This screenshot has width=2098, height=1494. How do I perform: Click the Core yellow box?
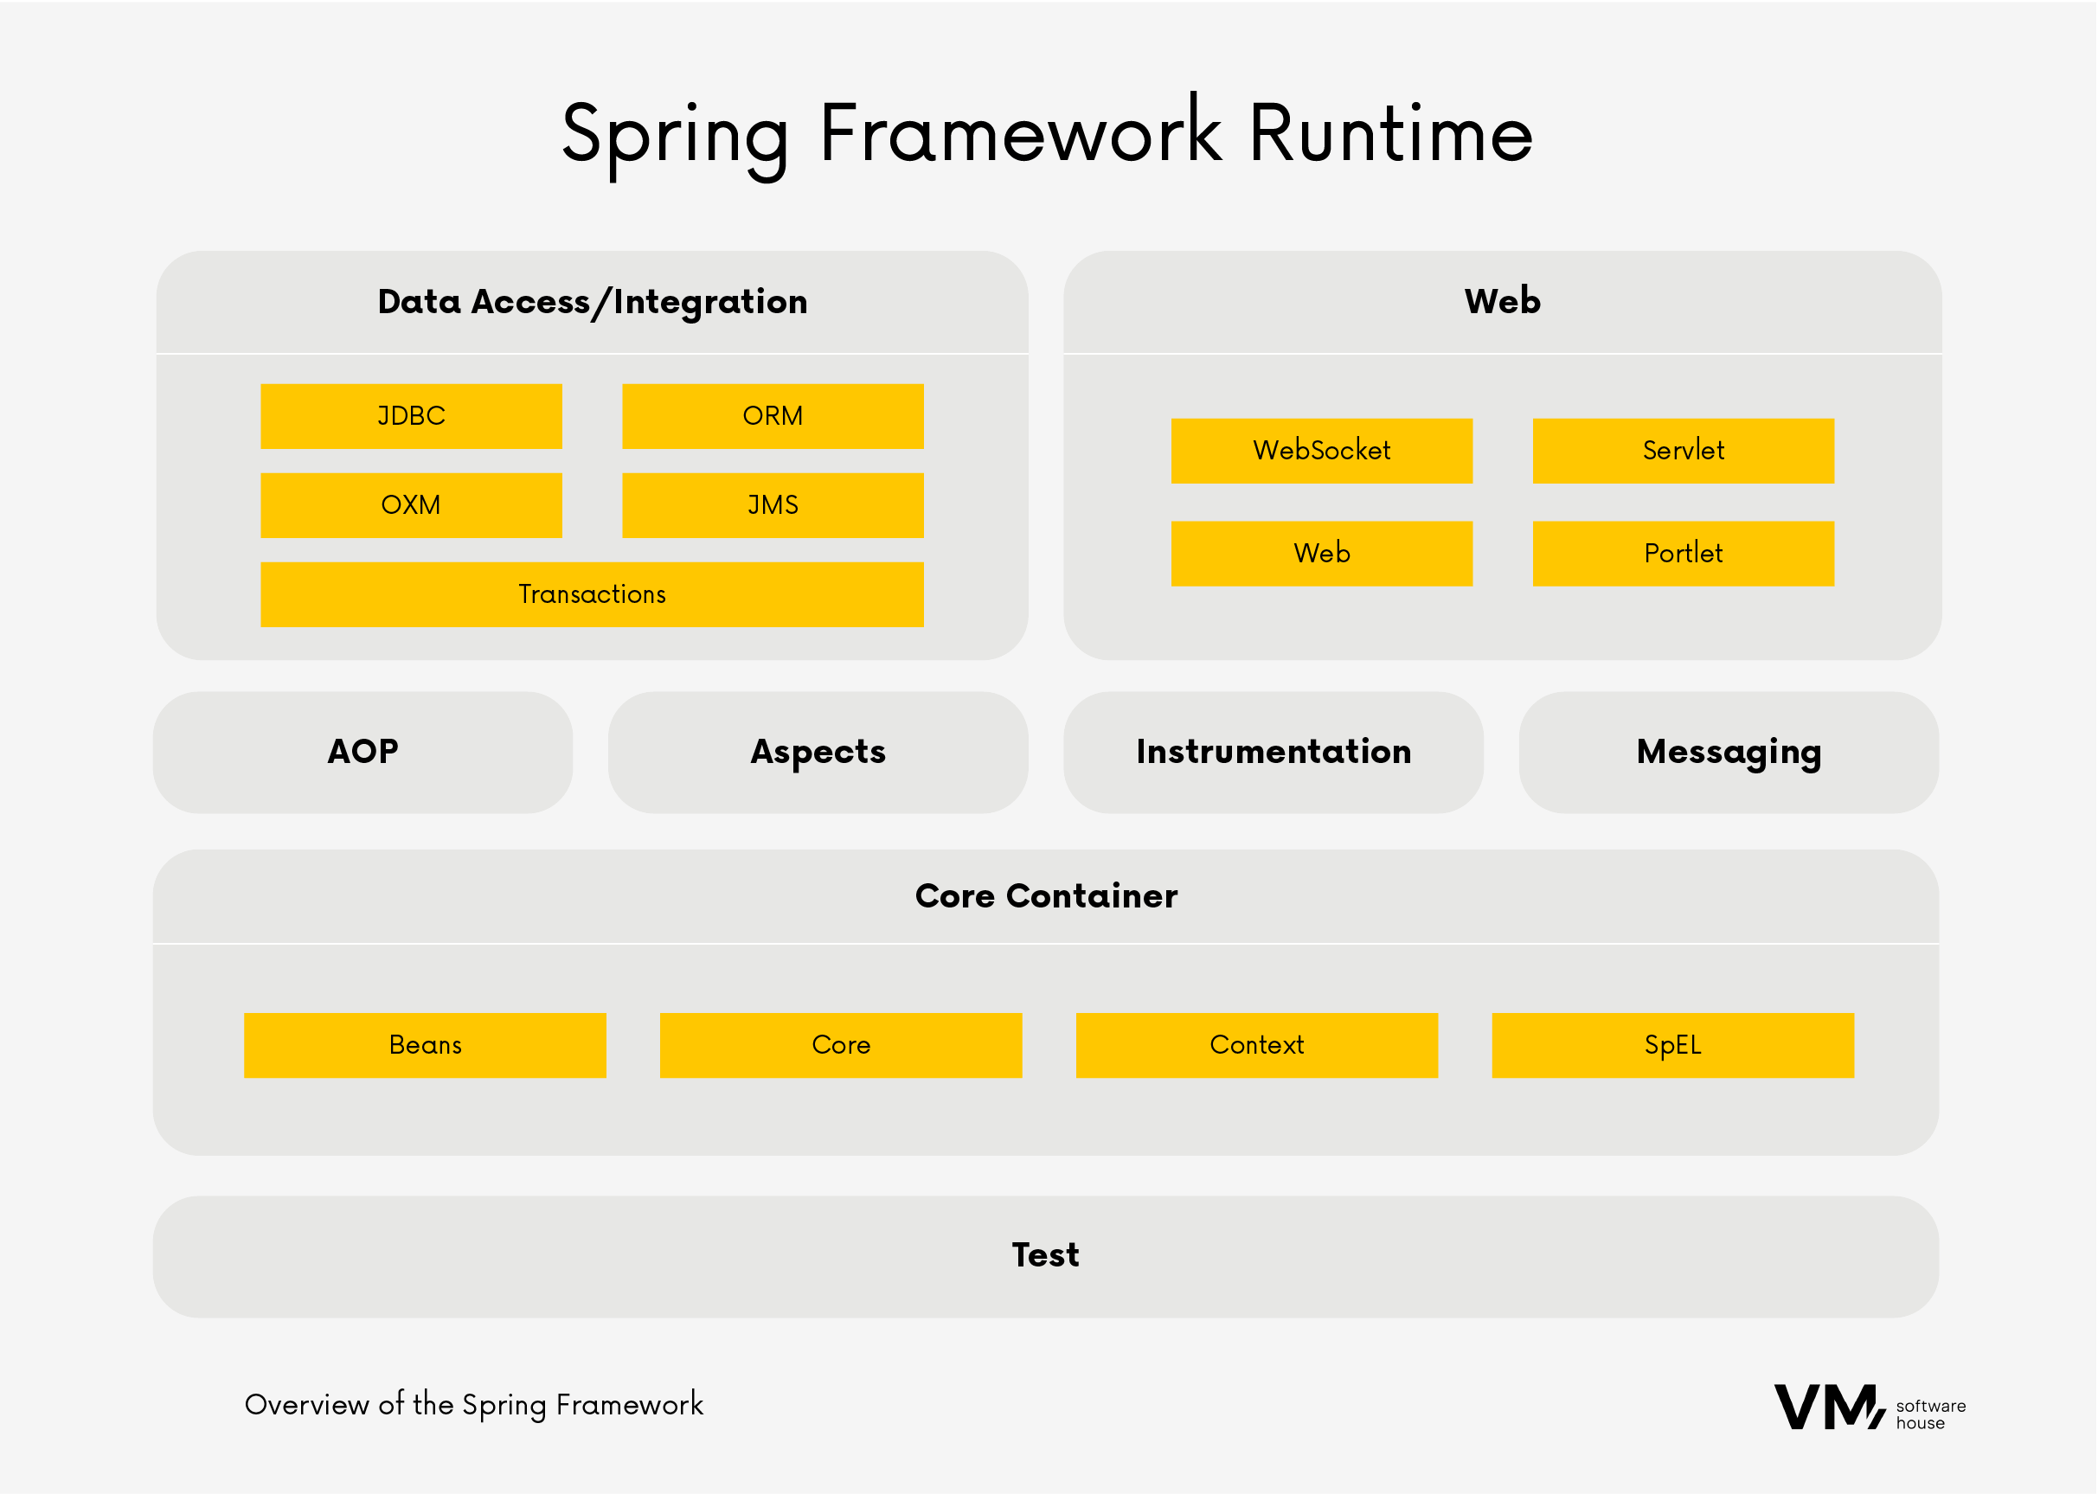coord(841,1045)
